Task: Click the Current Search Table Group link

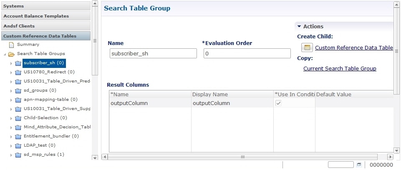Action: pos(340,68)
